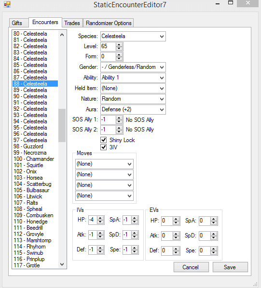Decrease SOS Ally 2 with down arrow
The image size is (261, 288).
tap(119, 132)
